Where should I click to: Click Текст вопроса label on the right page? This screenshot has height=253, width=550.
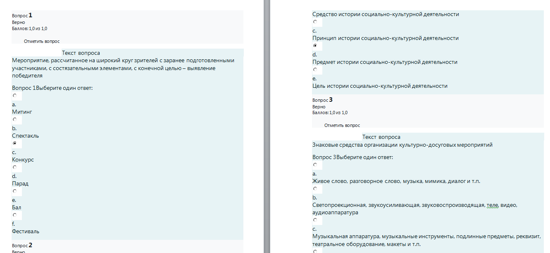pyautogui.click(x=381, y=137)
